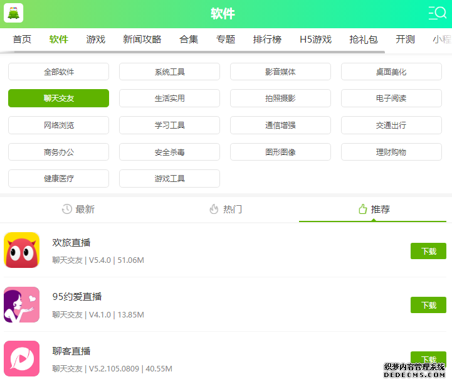Image resolution: width=452 pixels, height=384 pixels.
Task: Click the 软件 page title in header
Action: tap(223, 14)
